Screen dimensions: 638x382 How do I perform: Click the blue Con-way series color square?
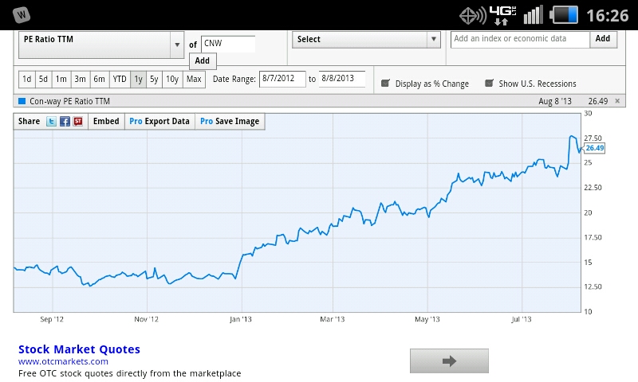[22, 101]
